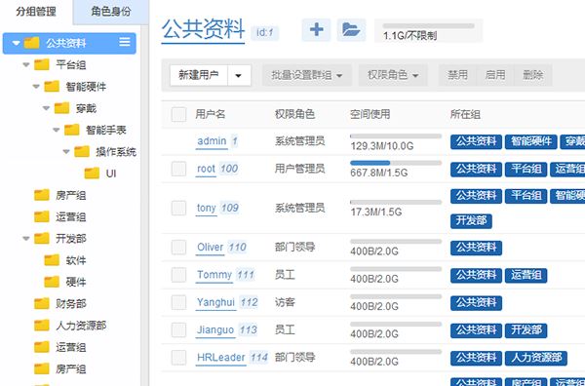This screenshot has width=585, height=386.
Task: Click the 公共资料 folder icon in tree
Action: point(32,43)
